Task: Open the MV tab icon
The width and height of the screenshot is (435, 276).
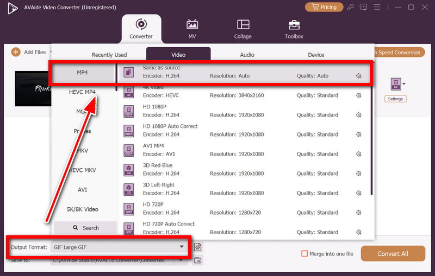Action: click(x=192, y=28)
